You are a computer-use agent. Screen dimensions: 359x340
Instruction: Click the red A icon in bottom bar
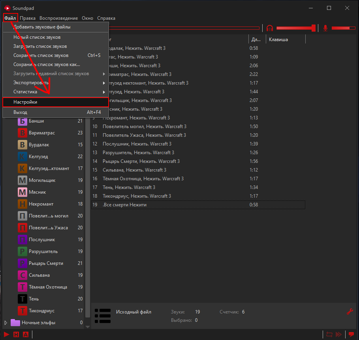26,334
